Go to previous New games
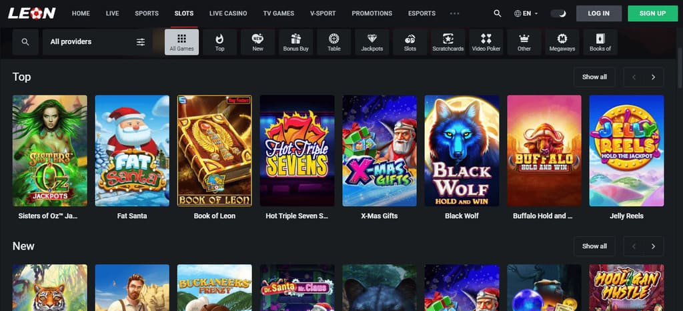This screenshot has width=683, height=311. [x=634, y=246]
